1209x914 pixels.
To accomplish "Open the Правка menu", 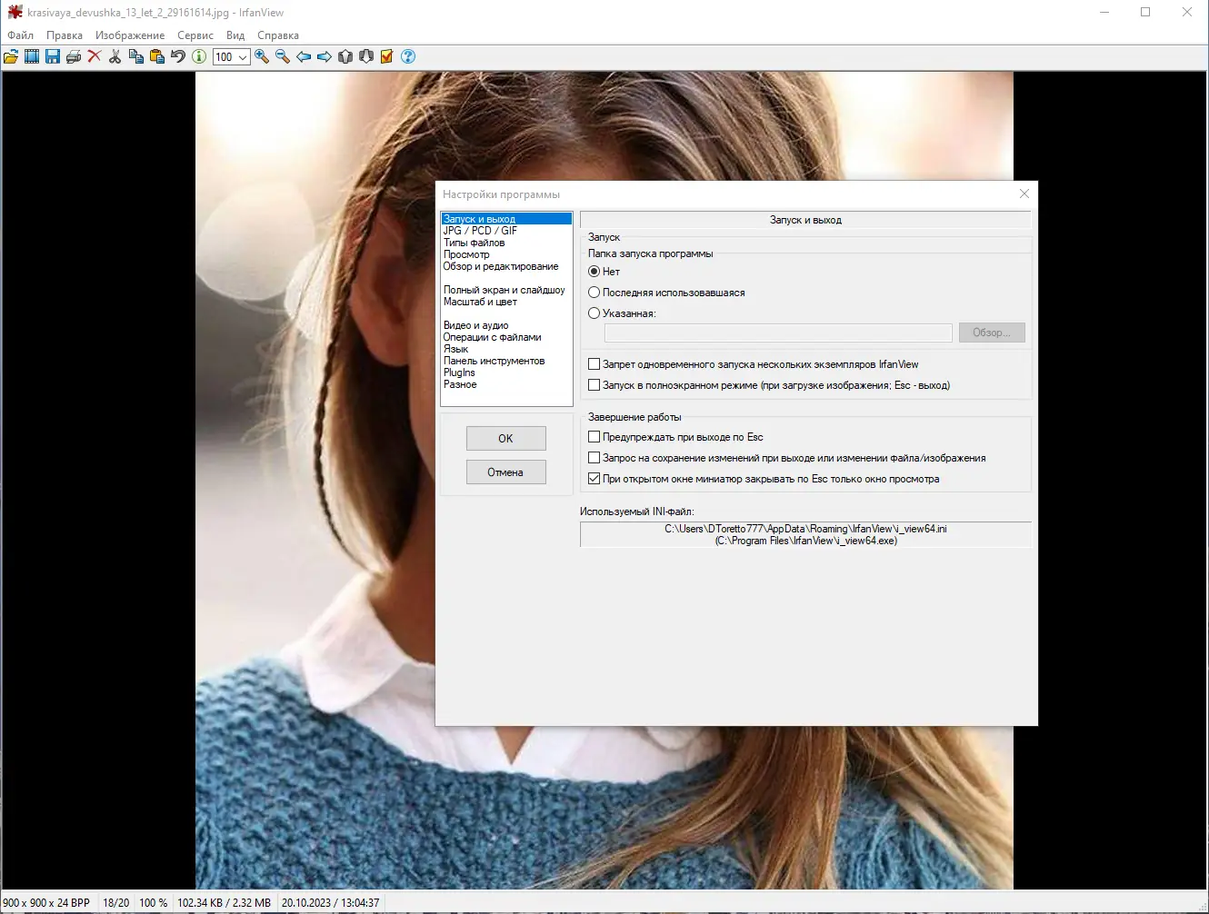I will click(65, 35).
